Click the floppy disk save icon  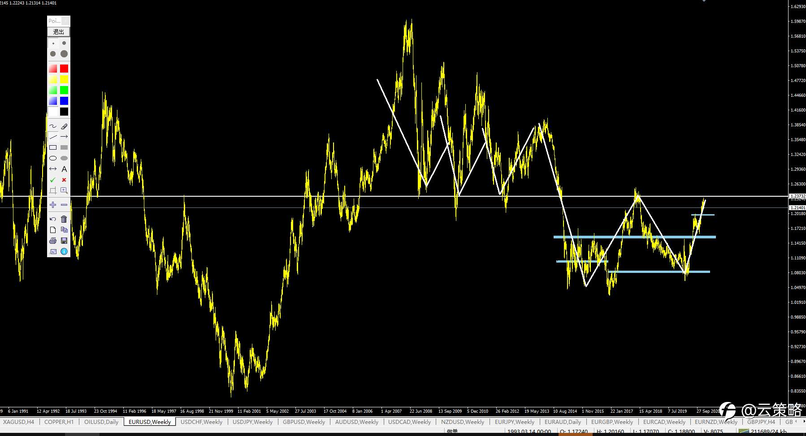point(64,241)
